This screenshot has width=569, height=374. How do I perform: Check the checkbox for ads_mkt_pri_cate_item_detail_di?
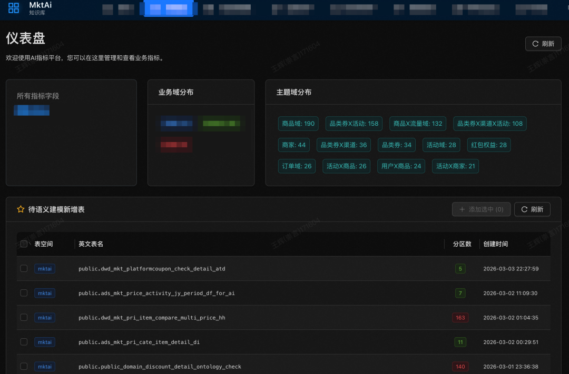24,342
